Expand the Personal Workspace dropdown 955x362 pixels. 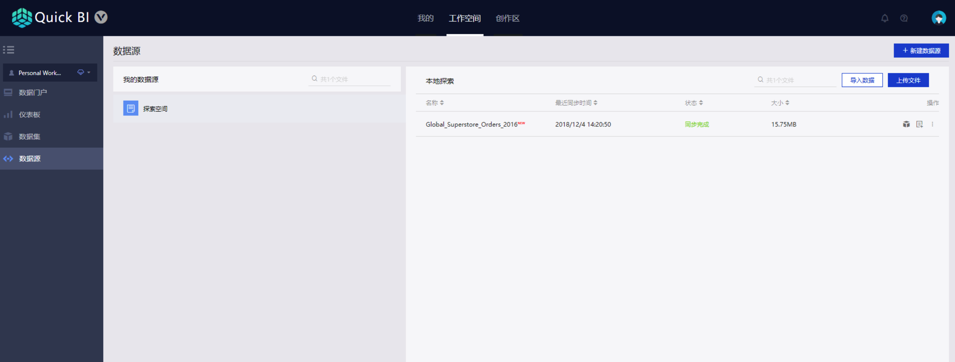pyautogui.click(x=50, y=73)
